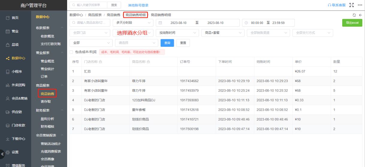This screenshot has height=167, width=365.
Task: Open 充值消费报表 in the submenu
Action: (51, 151)
